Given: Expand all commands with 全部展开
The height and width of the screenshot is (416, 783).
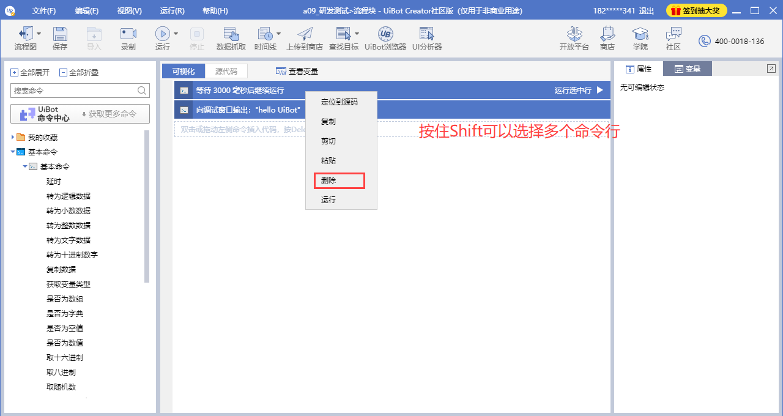Looking at the screenshot, I should click(x=31, y=72).
